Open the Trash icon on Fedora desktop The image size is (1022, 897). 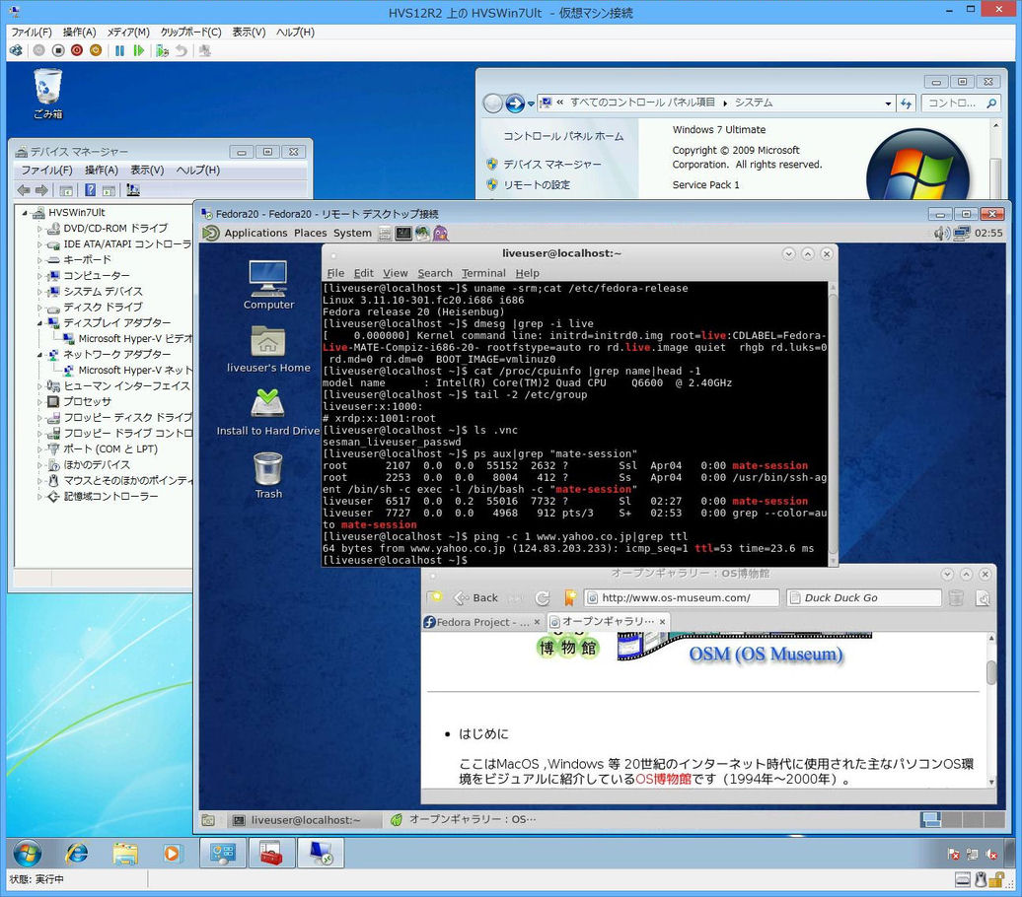(x=268, y=475)
